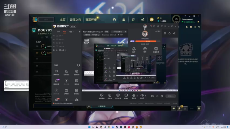Open the 读弹幕 tool

(x=76, y=82)
